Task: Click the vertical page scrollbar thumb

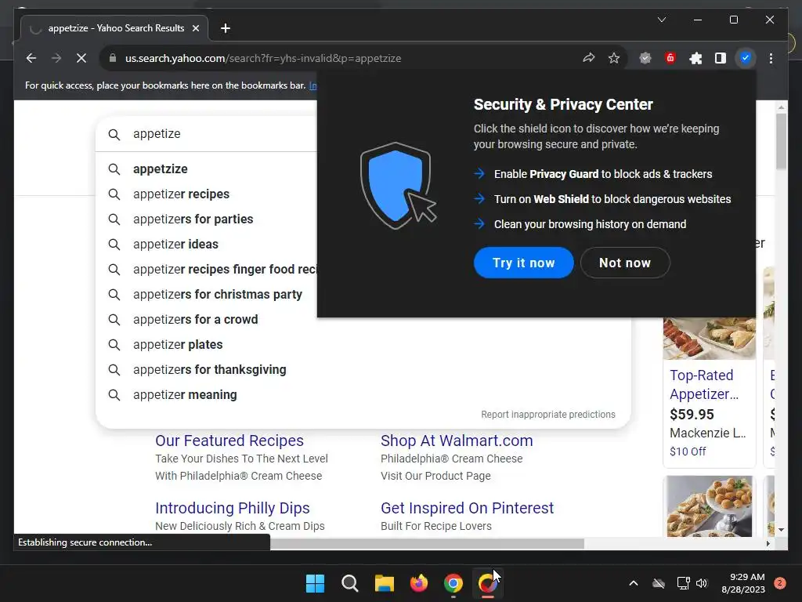Action: pyautogui.click(x=781, y=141)
